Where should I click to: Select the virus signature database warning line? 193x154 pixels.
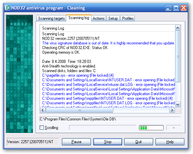pos(108,43)
